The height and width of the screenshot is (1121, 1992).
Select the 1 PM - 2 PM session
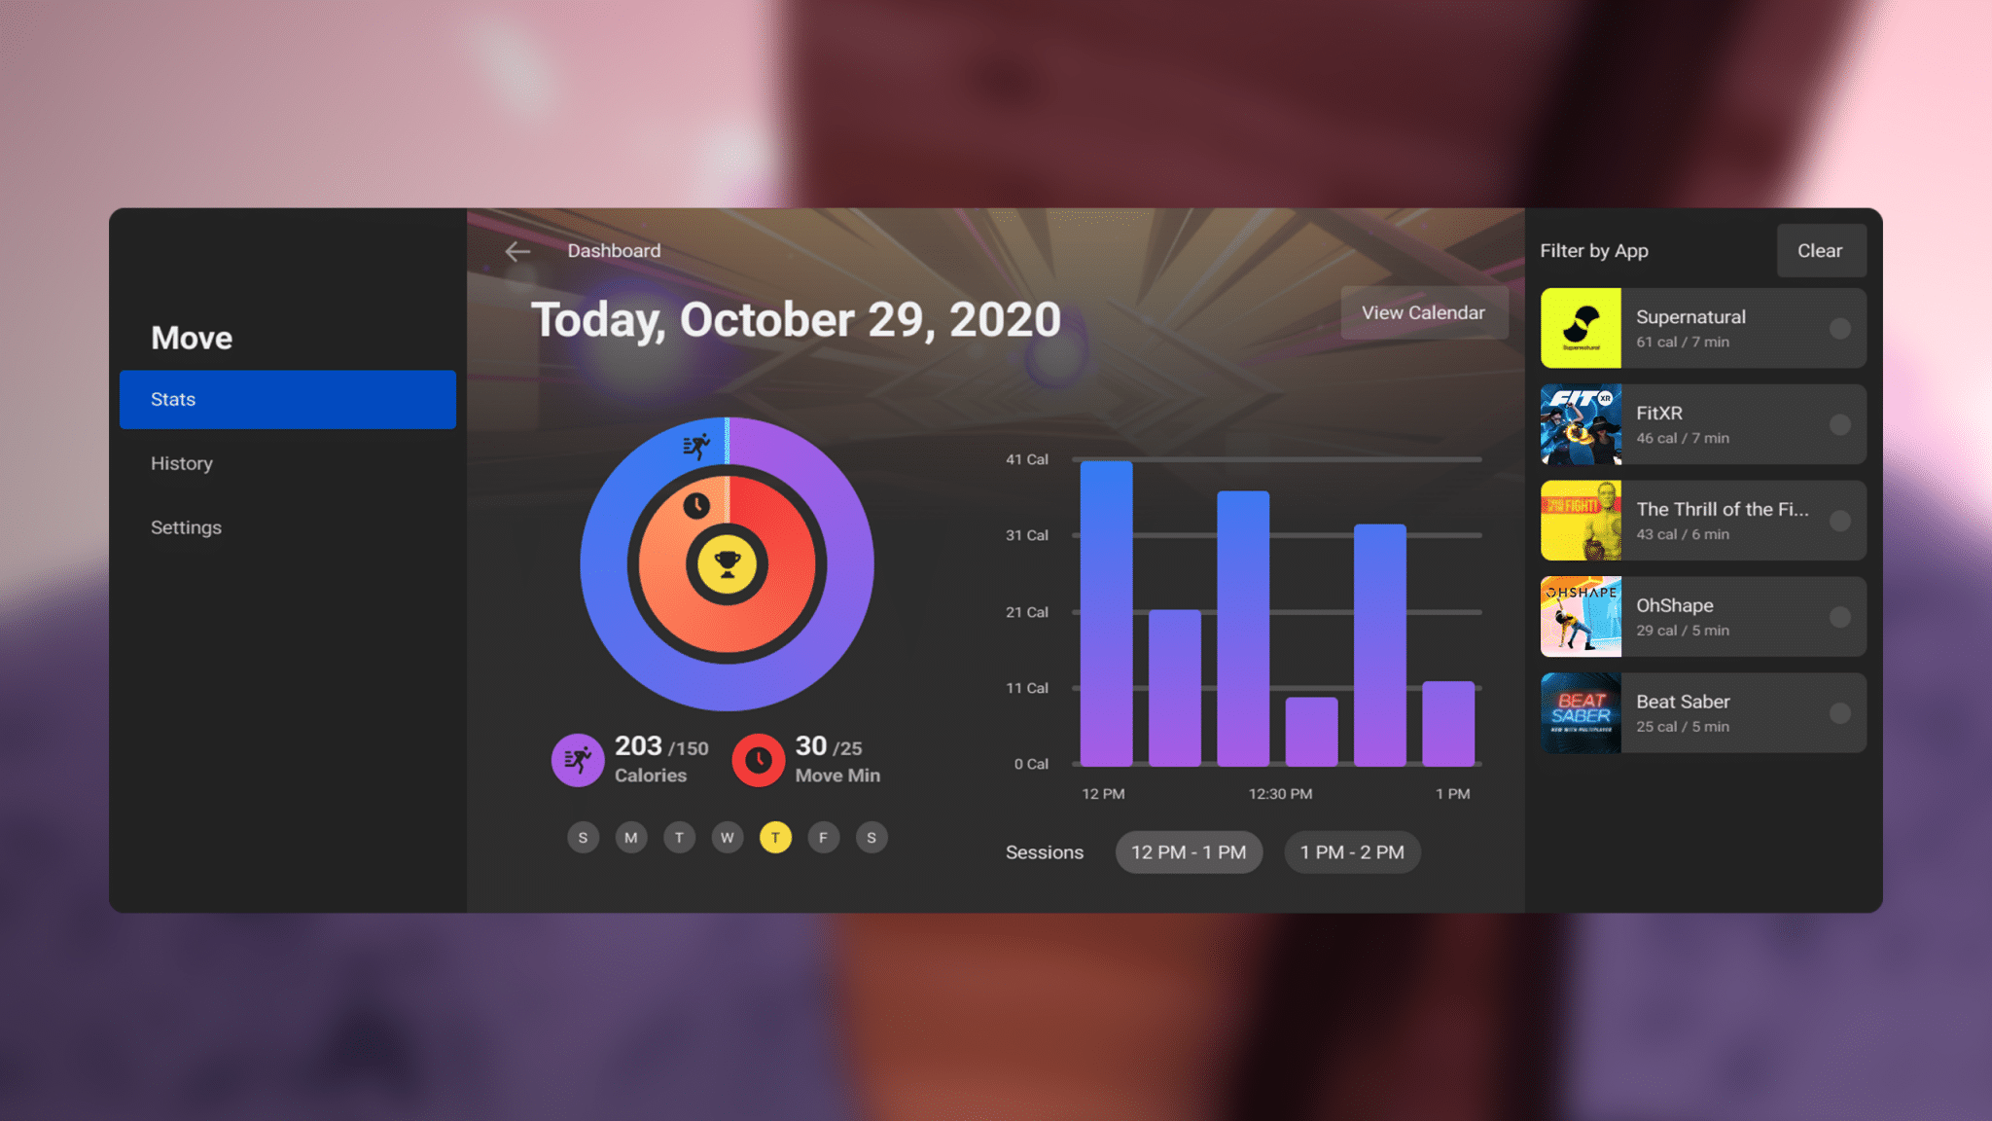[1350, 851]
